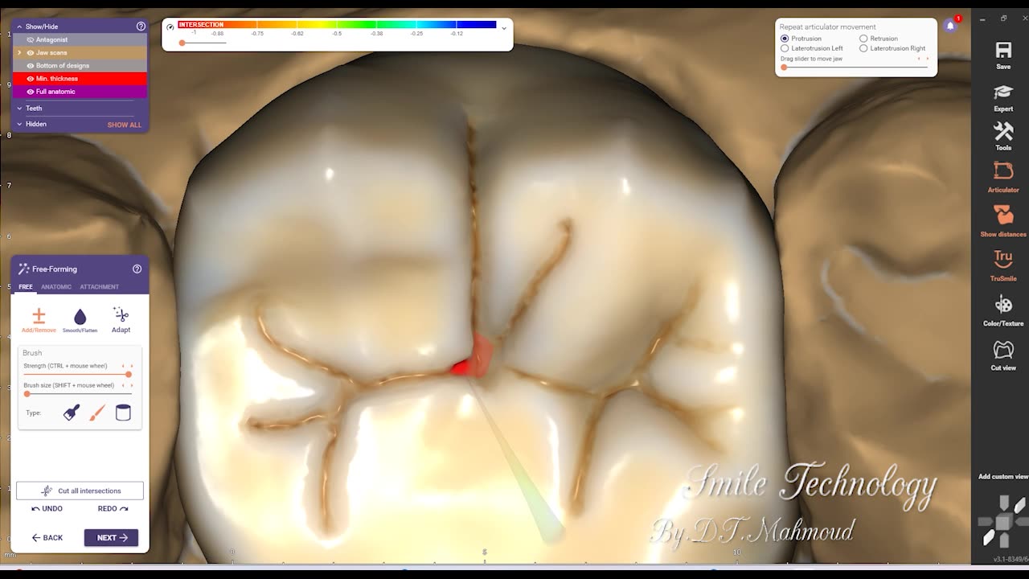Click the intersection threshold slider
This screenshot has height=579, width=1029.
pyautogui.click(x=203, y=43)
